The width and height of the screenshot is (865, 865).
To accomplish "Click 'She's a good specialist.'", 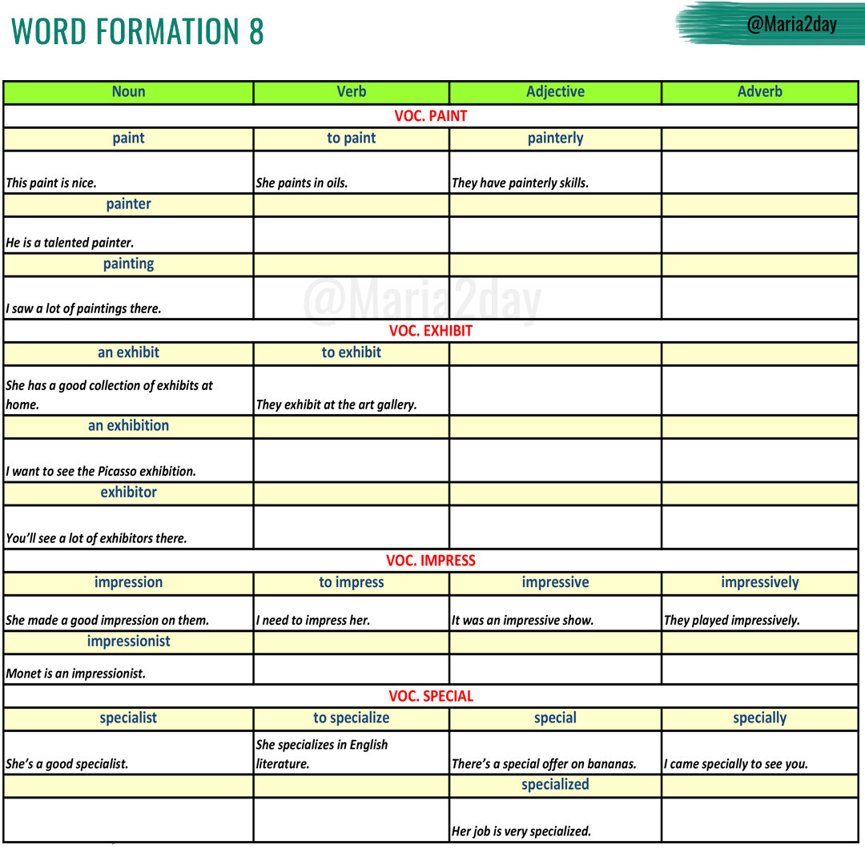I will click(66, 764).
